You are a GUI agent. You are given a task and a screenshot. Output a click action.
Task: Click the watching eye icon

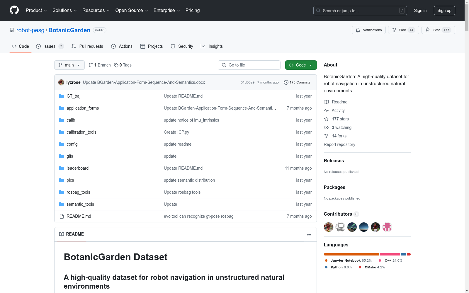click(326, 127)
